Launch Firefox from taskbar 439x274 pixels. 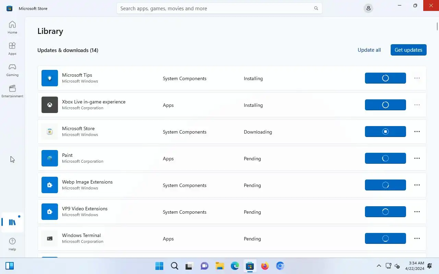pyautogui.click(x=265, y=266)
